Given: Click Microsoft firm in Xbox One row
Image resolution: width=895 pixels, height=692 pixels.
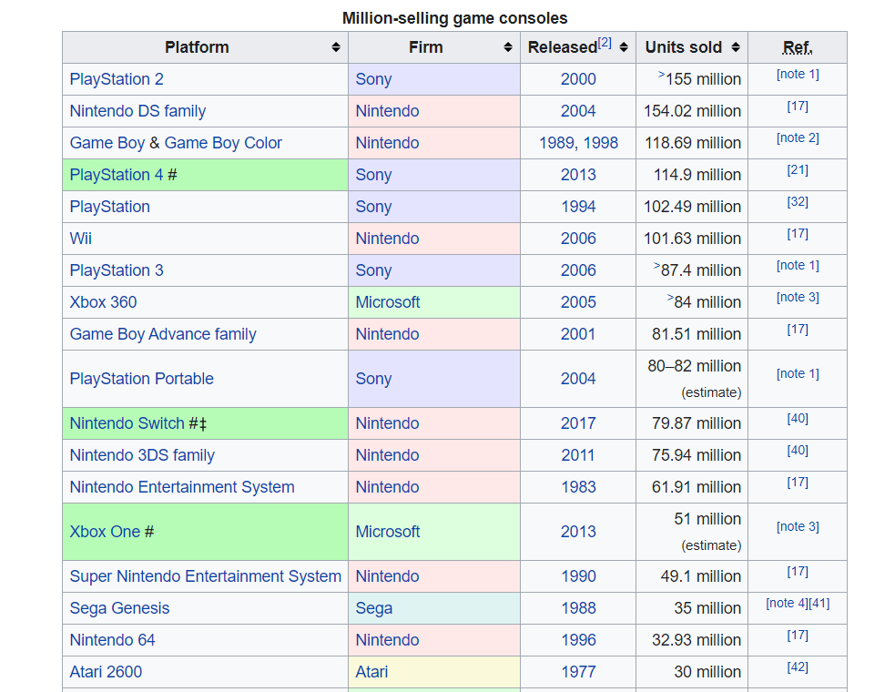Looking at the screenshot, I should (x=388, y=532).
